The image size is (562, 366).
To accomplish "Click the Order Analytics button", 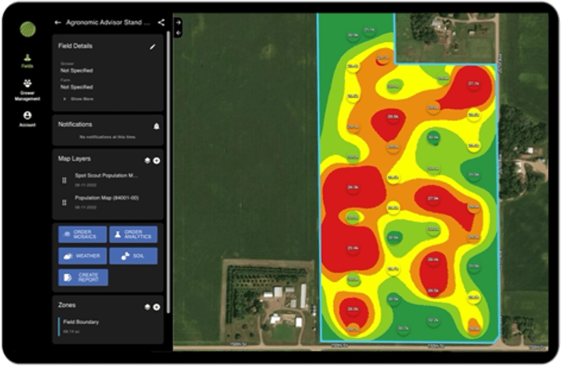I will coord(133,235).
